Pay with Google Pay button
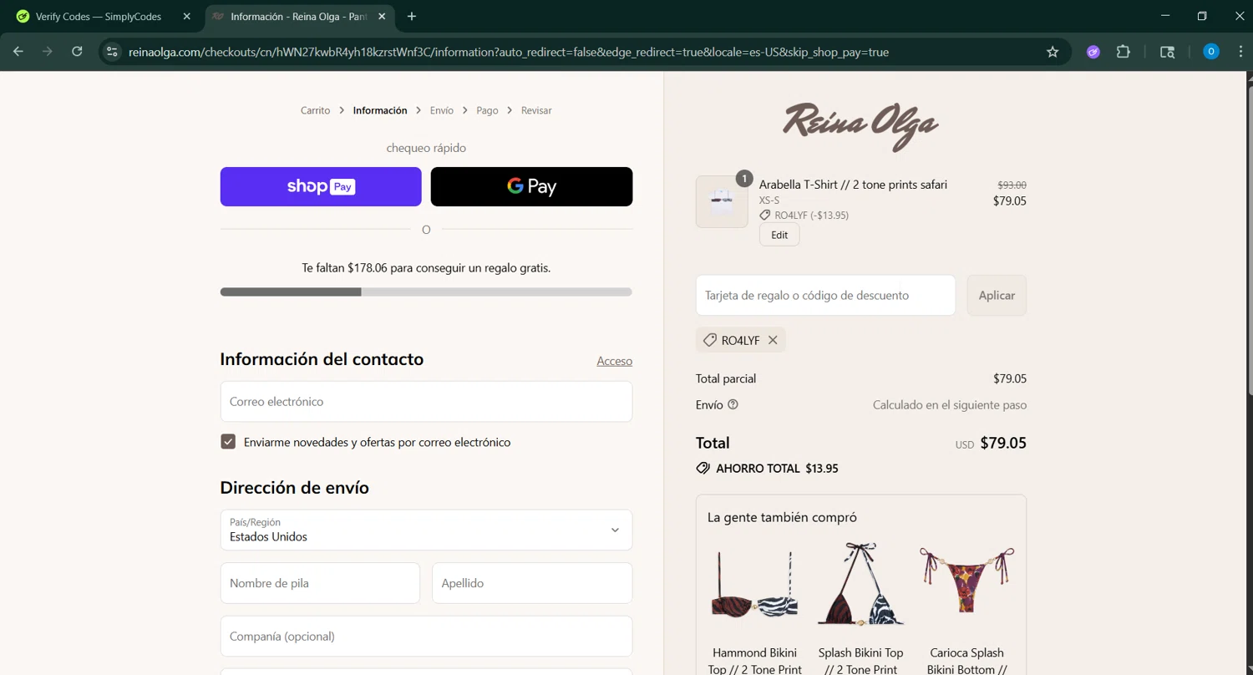Screen dimensions: 1253x675 531,186
